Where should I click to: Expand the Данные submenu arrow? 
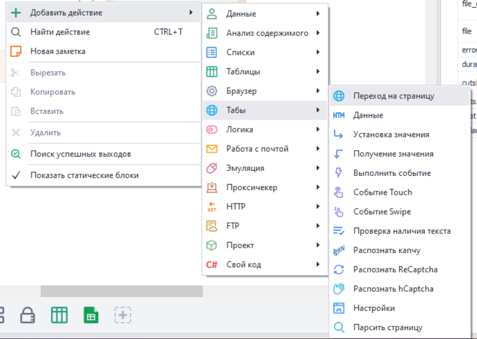[x=318, y=14]
